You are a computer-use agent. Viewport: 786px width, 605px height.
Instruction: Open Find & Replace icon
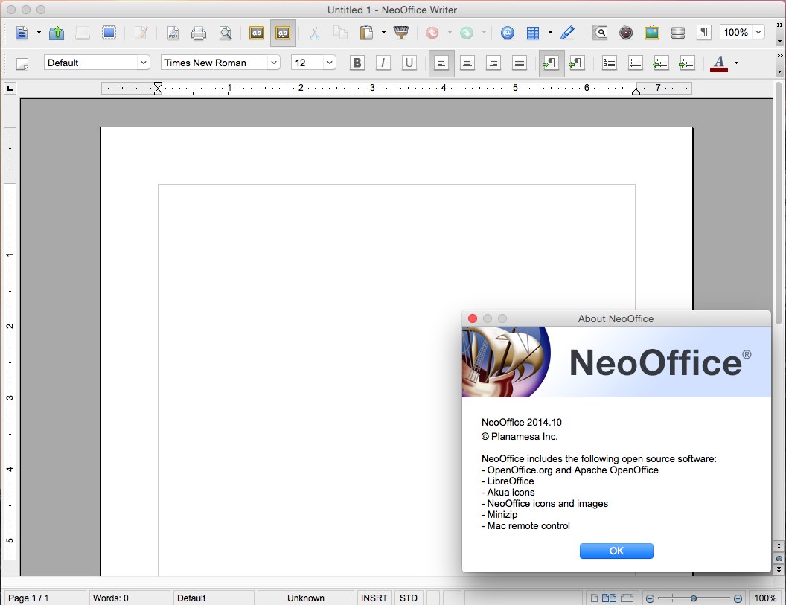point(600,33)
